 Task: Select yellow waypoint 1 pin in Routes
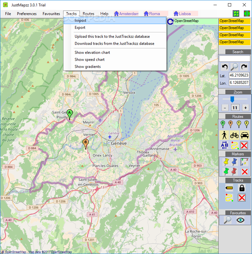click(x=239, y=124)
